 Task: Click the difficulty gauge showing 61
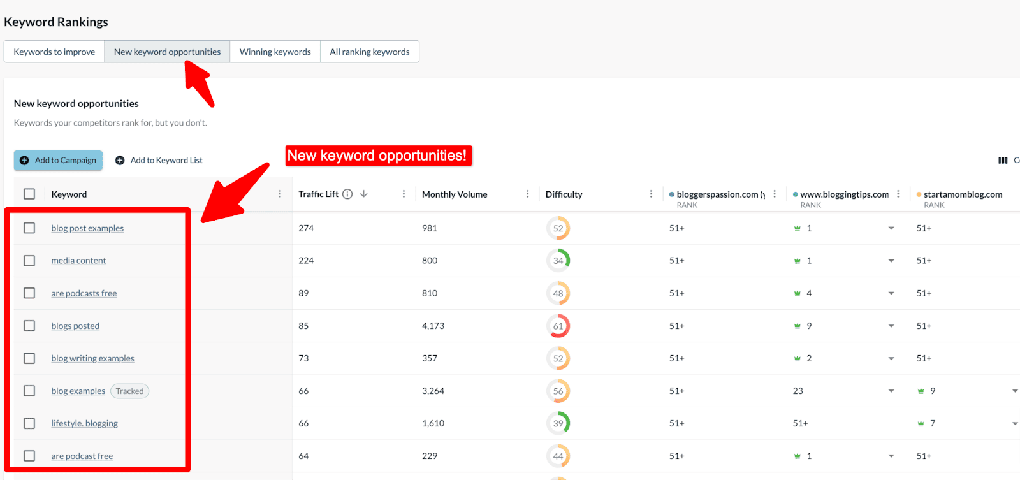pos(558,326)
